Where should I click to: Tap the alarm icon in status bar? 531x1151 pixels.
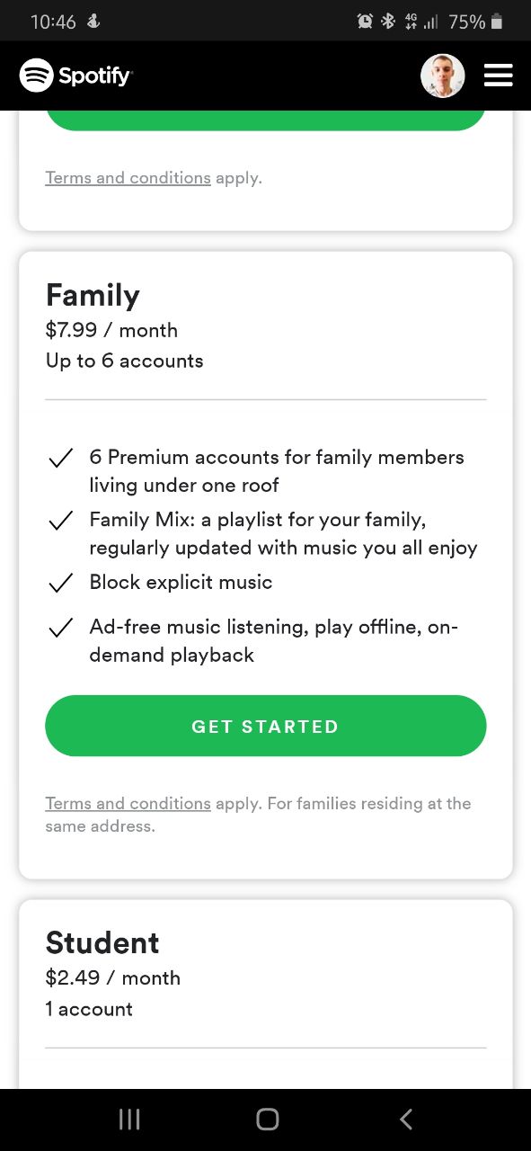365,21
